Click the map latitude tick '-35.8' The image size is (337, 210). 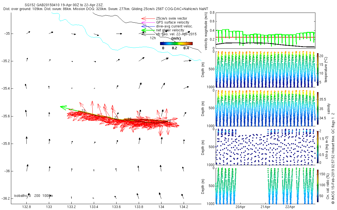6,144
